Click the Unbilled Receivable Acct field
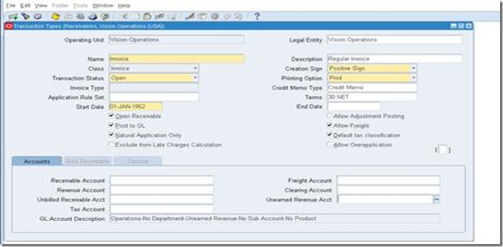This screenshot has height=247, width=503. [x=161, y=199]
